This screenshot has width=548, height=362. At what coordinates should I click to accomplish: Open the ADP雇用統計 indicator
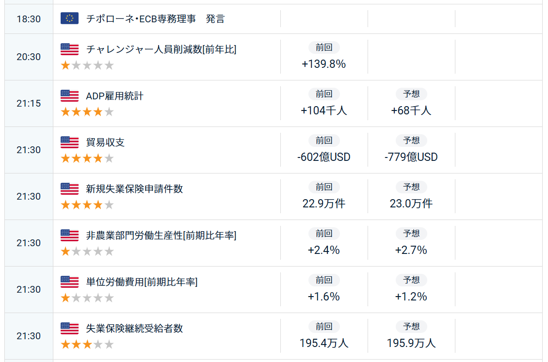pyautogui.click(x=114, y=95)
